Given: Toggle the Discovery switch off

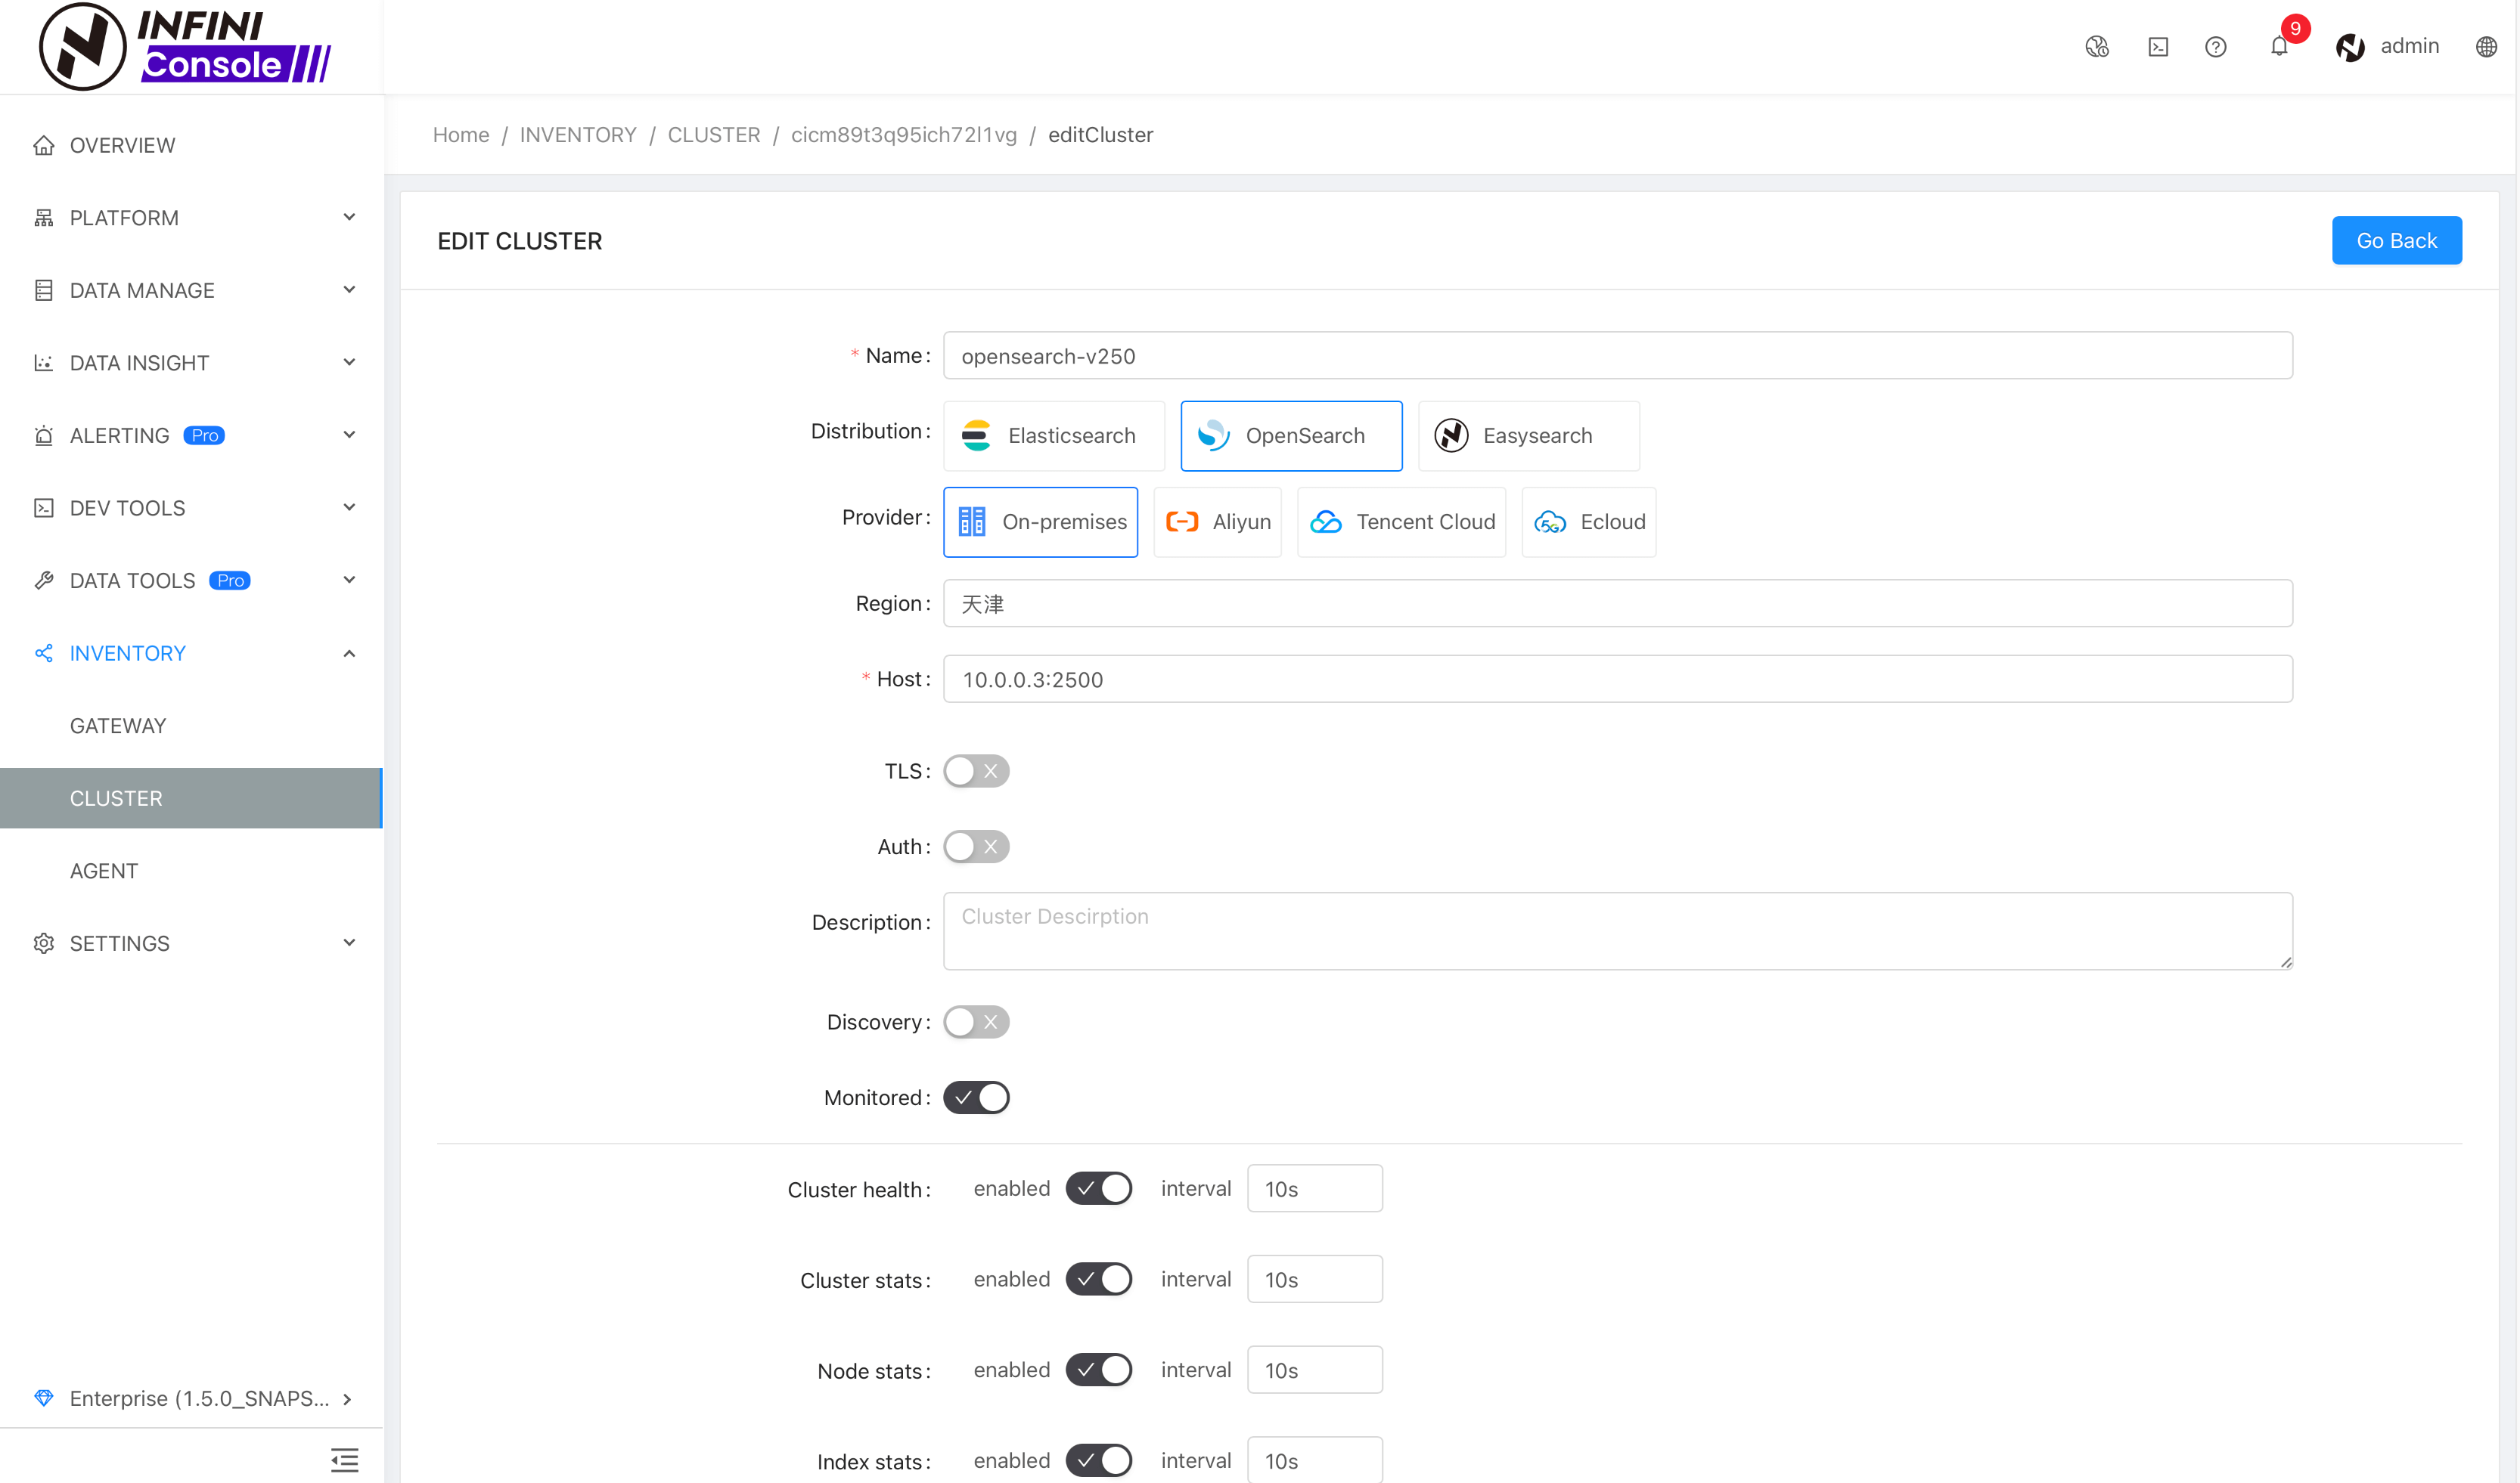Looking at the screenshot, I should (x=976, y=1022).
